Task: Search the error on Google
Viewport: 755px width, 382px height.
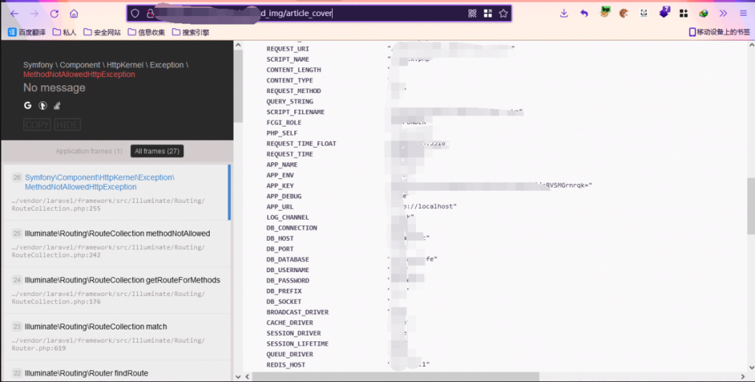Action: tap(27, 106)
